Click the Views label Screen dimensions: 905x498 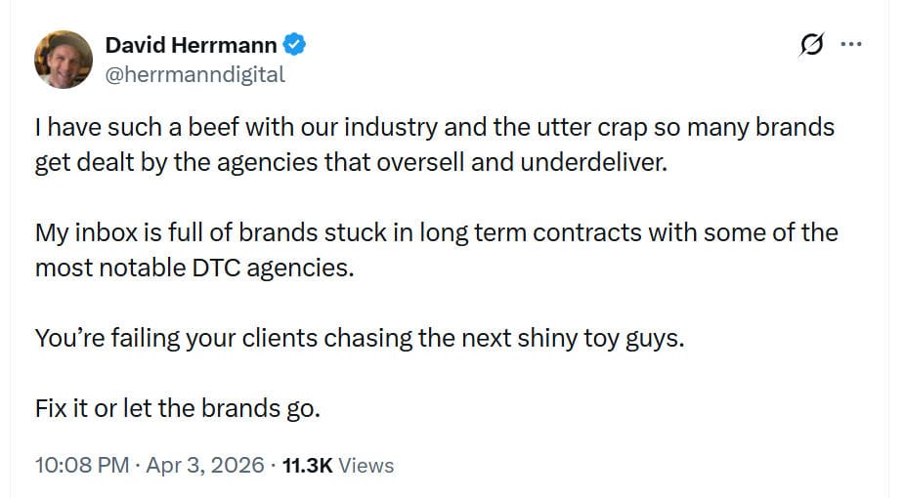[x=366, y=466]
